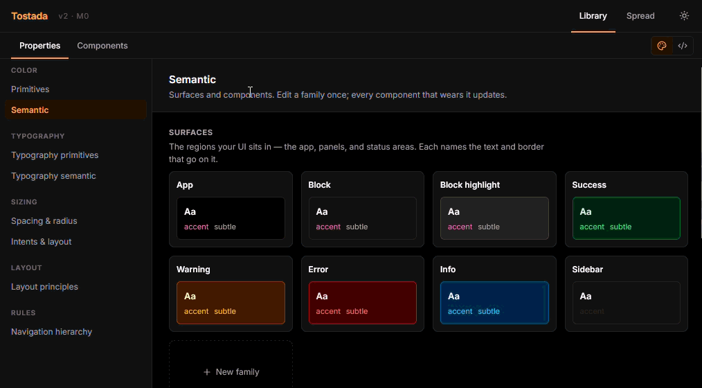Select the Block highlight color swatch

pyautogui.click(x=494, y=218)
